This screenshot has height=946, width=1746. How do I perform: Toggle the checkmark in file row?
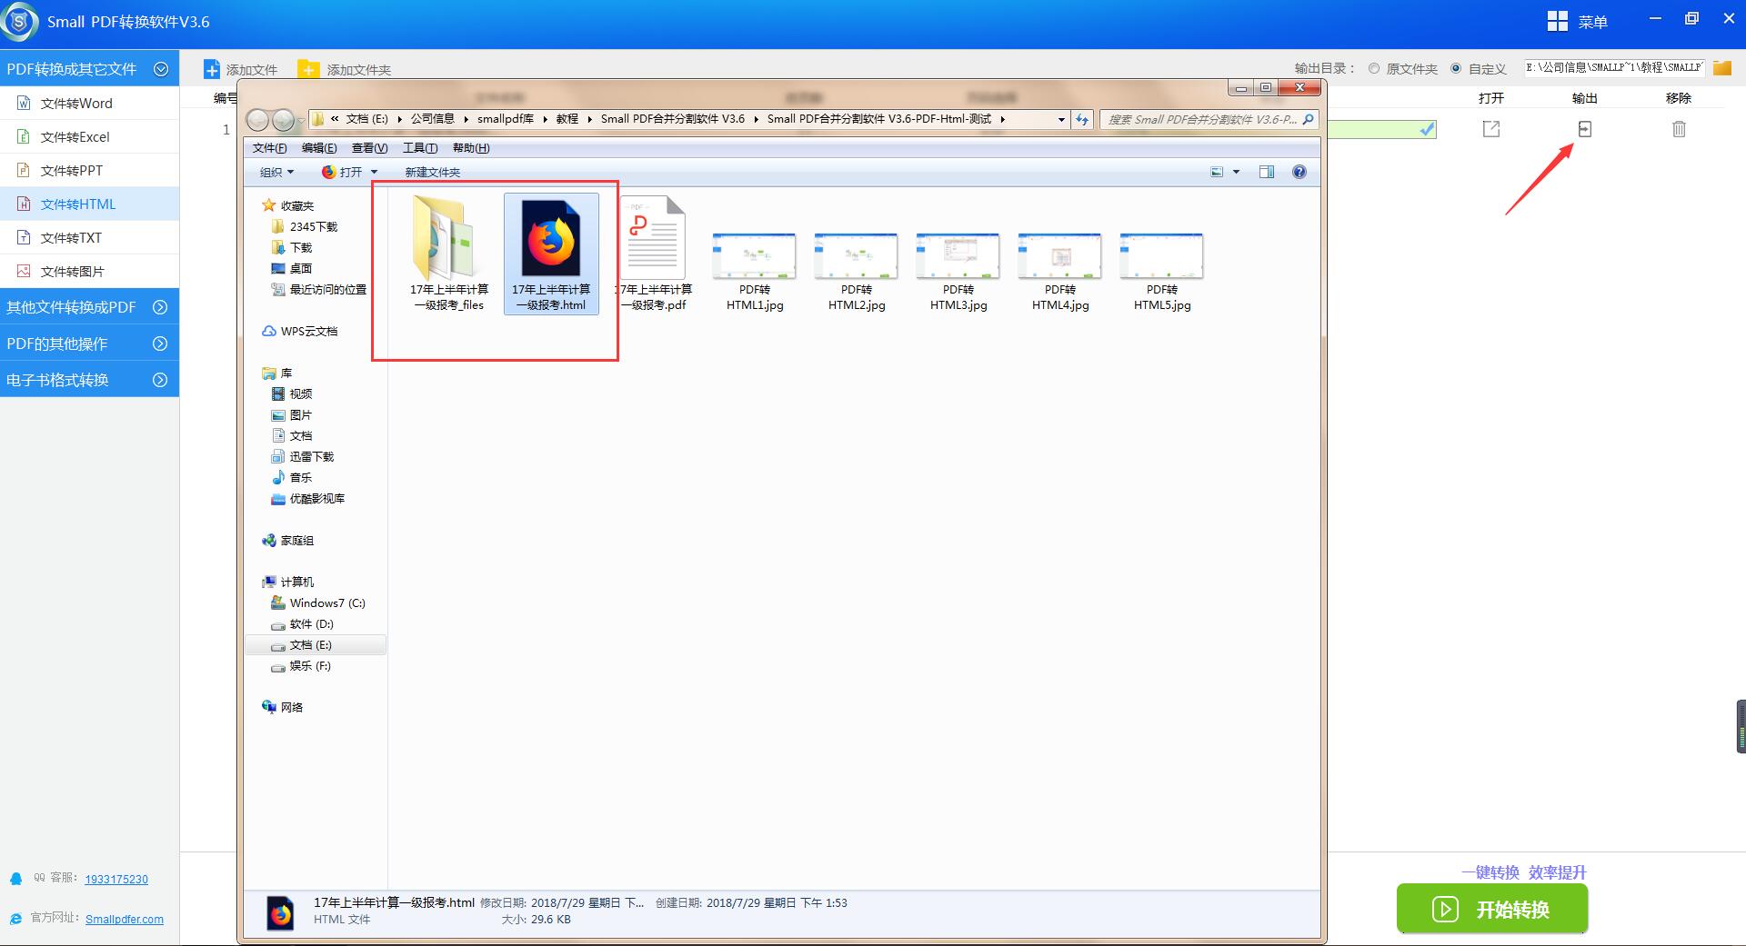point(1427,129)
